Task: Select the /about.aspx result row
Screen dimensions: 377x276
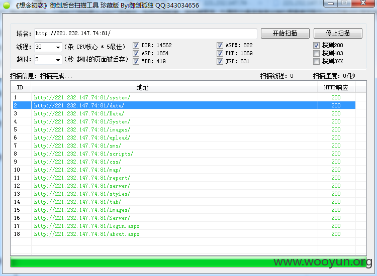Action: tap(184, 234)
